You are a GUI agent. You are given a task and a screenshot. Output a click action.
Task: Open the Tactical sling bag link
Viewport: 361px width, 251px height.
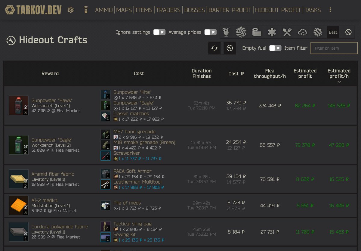(132, 224)
